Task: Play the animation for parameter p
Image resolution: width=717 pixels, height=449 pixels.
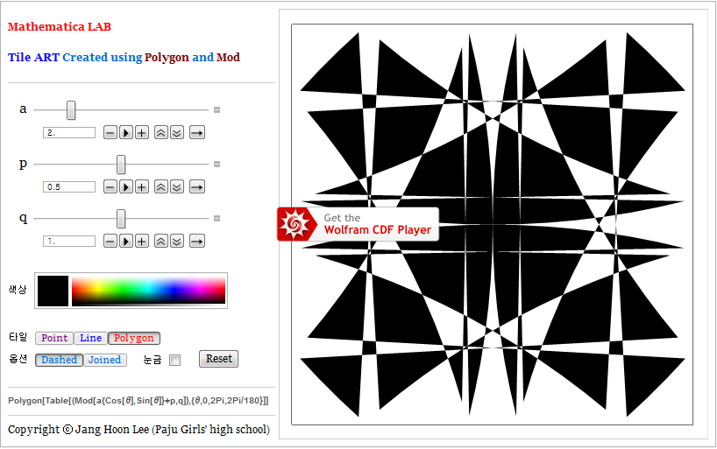Action: click(x=126, y=186)
